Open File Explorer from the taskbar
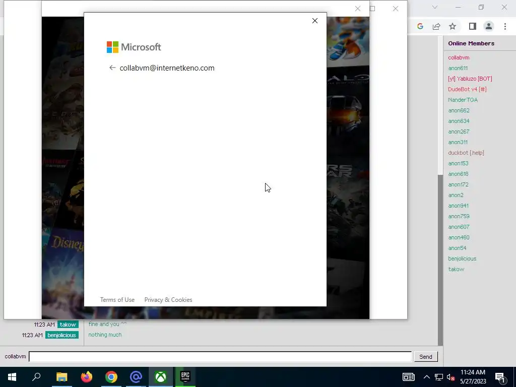516x387 pixels. [x=61, y=377]
